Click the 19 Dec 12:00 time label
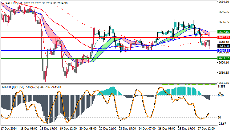 coord(68,129)
